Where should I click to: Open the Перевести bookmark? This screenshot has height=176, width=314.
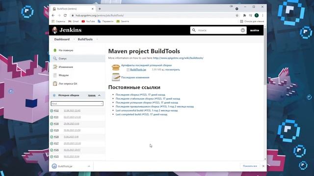(105, 22)
